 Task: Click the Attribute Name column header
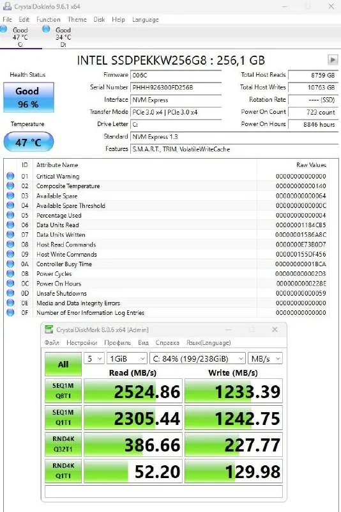57,165
